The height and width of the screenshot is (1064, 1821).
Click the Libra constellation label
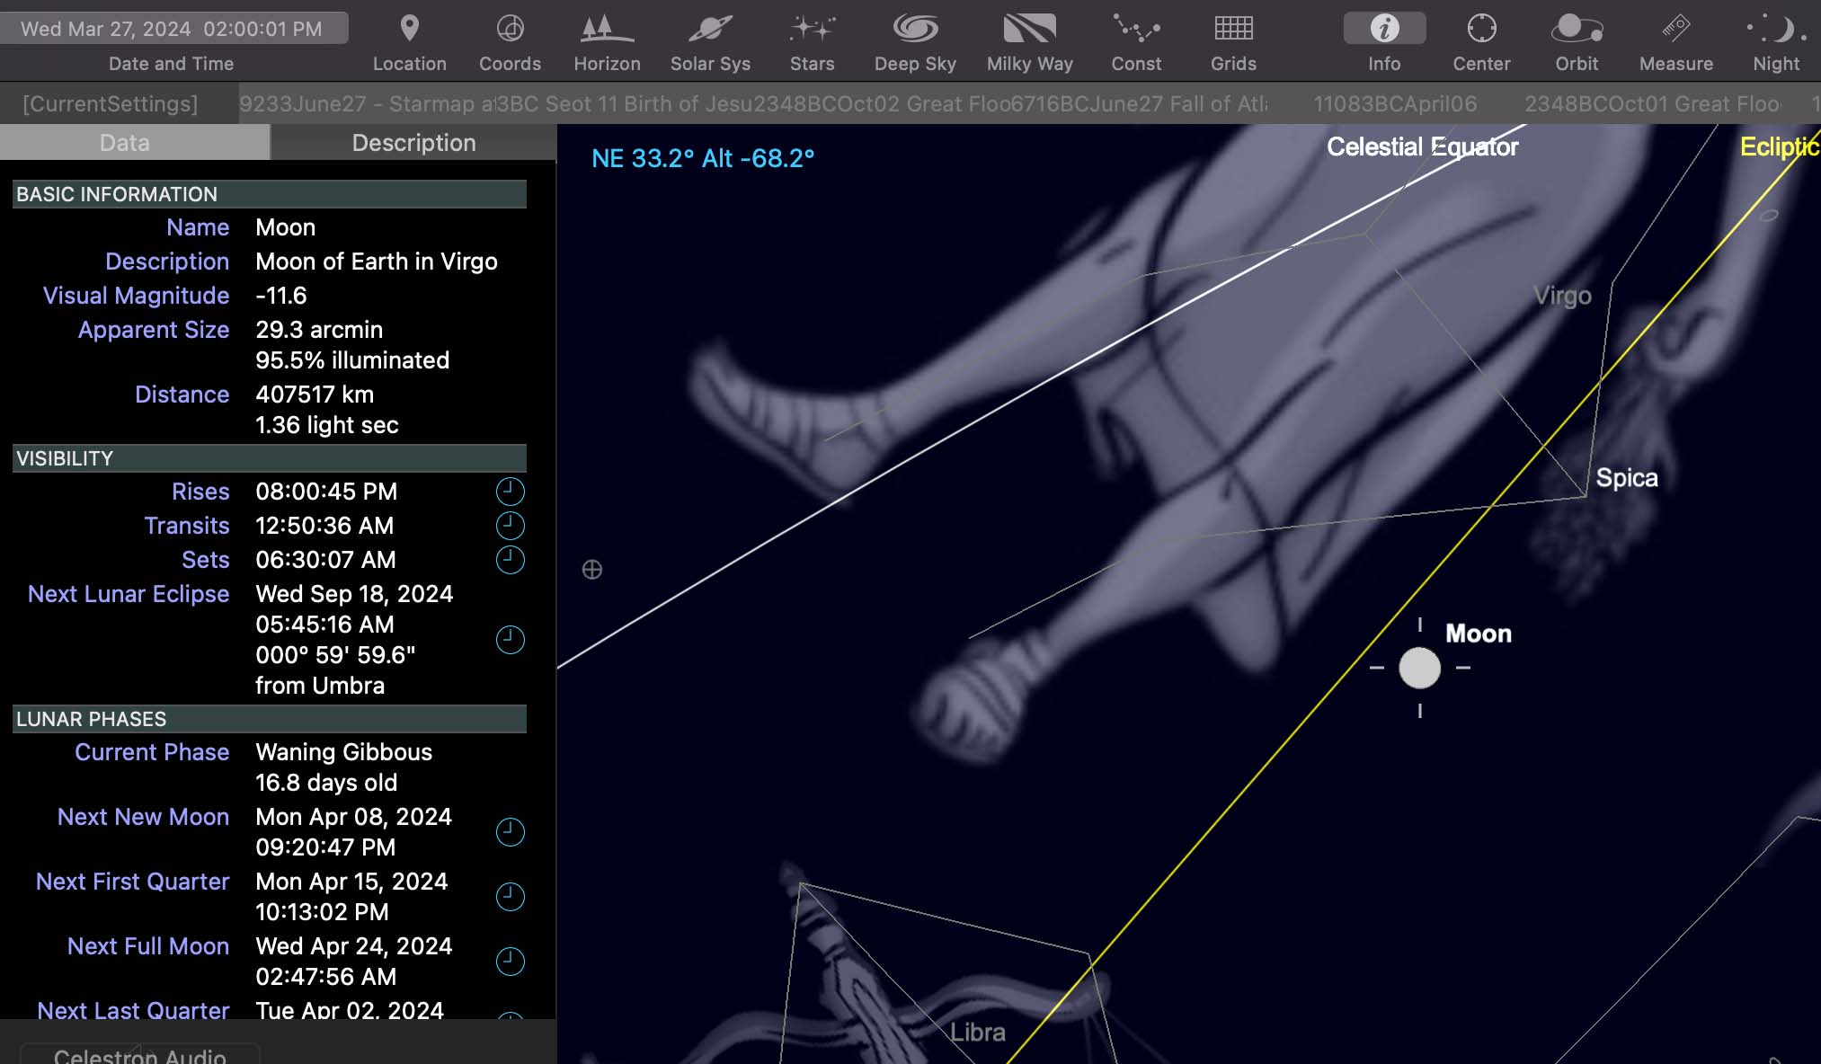pyautogui.click(x=978, y=1033)
